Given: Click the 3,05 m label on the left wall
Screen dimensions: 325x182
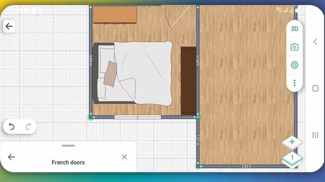Looking at the screenshot, I should click(x=91, y=61).
